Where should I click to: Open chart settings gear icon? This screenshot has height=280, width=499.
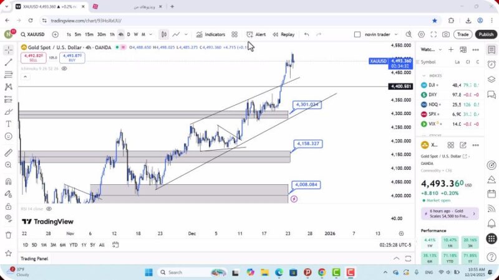coord(422,34)
